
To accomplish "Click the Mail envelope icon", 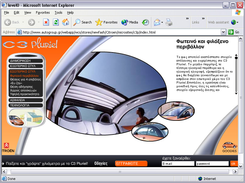I will pos(157,22).
